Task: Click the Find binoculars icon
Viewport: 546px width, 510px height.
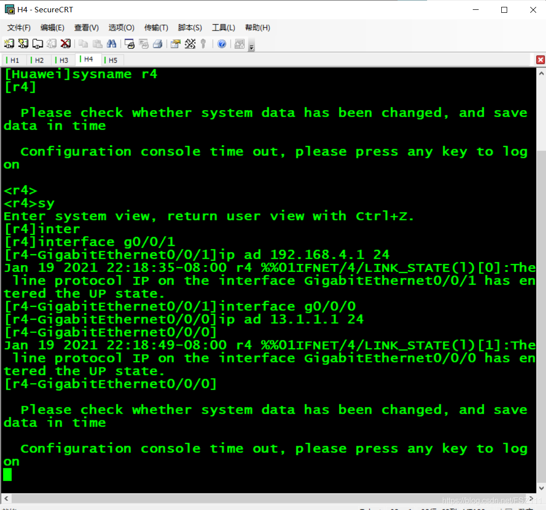Action: 112,44
